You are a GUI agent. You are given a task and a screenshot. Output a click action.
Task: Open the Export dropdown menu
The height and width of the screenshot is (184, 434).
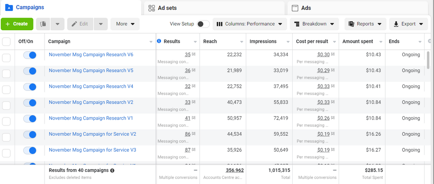coord(408,24)
